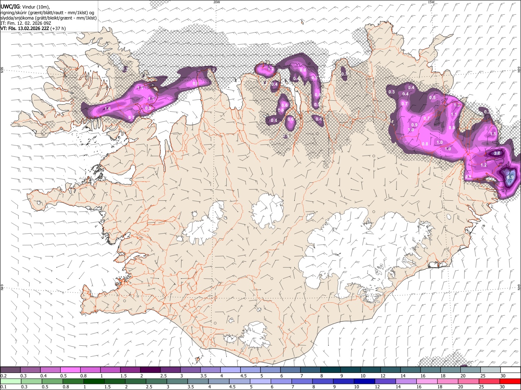
Task: Click the light pink swatch between 16 and 18
Action: tap(427, 381)
